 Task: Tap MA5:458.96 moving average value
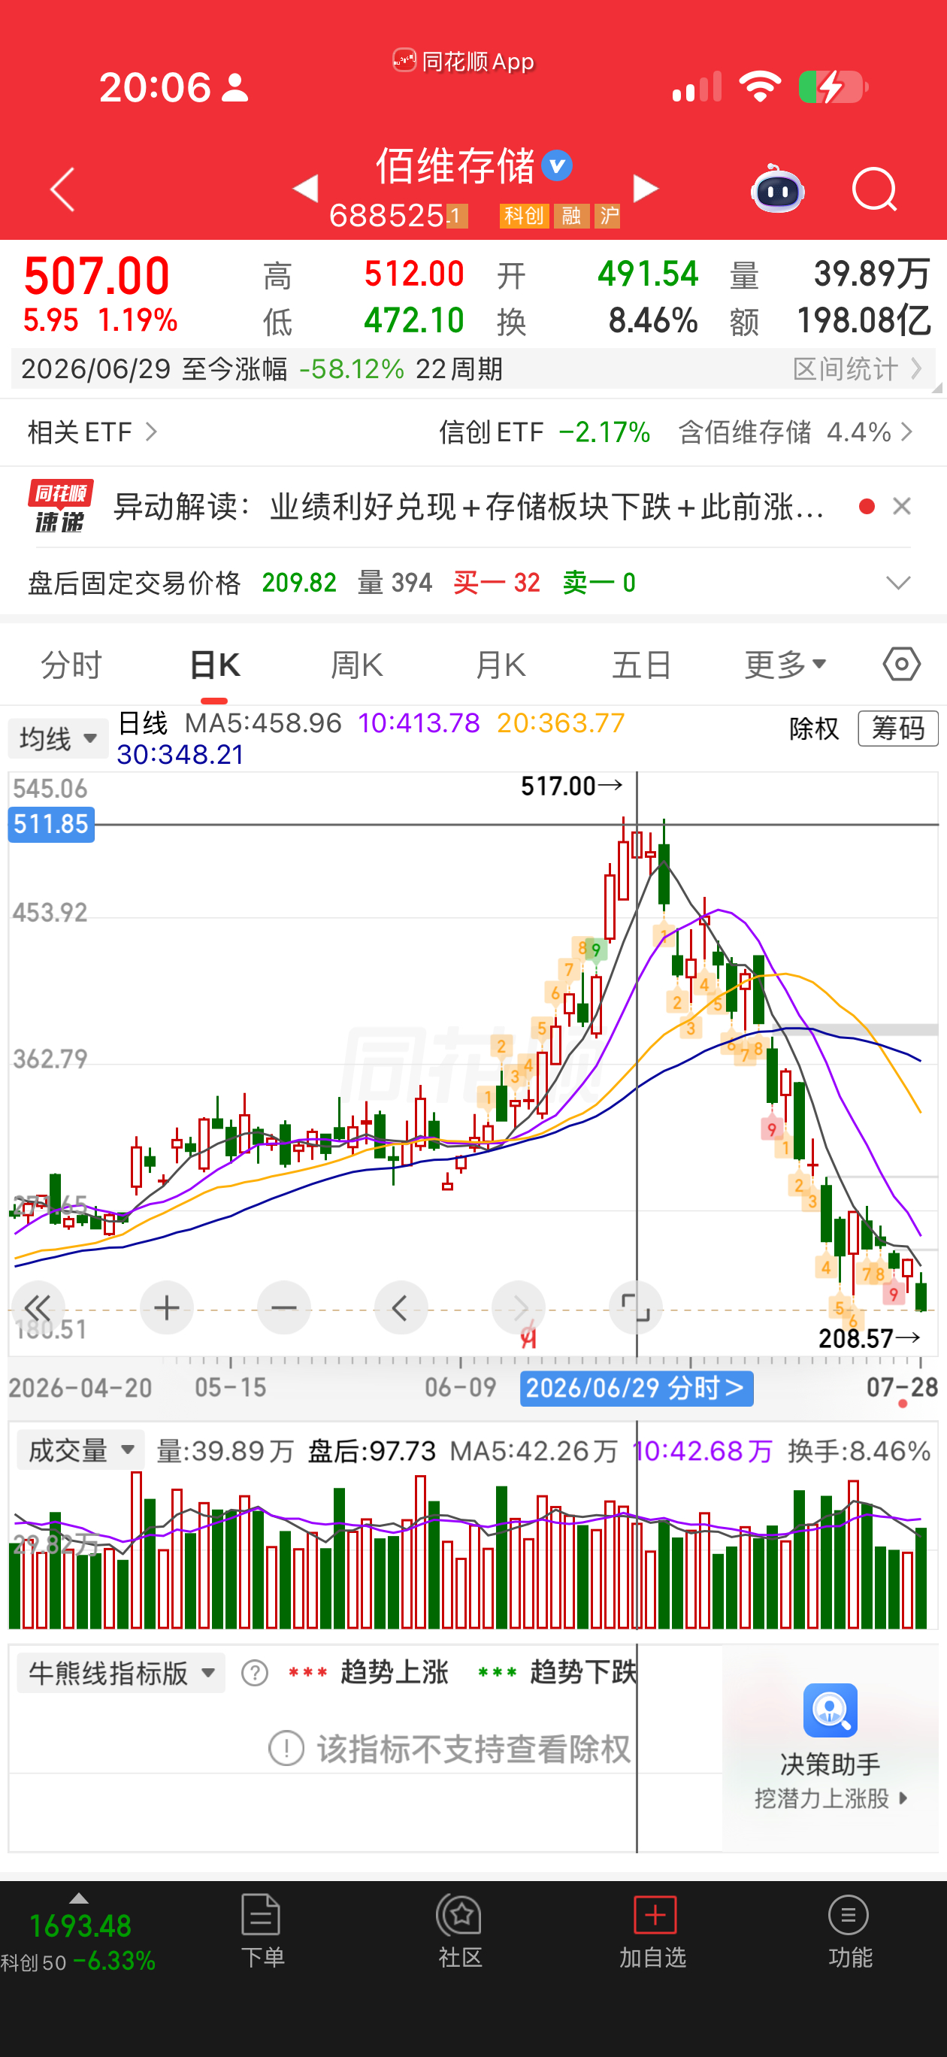click(x=263, y=723)
